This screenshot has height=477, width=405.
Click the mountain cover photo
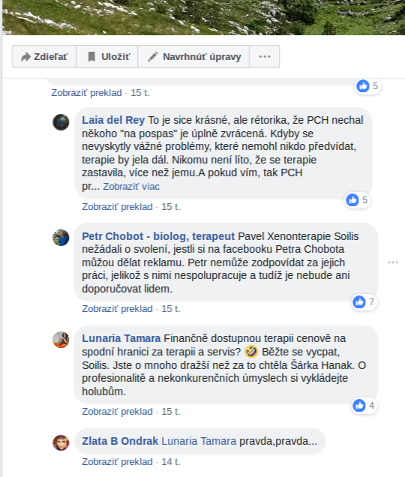click(203, 17)
